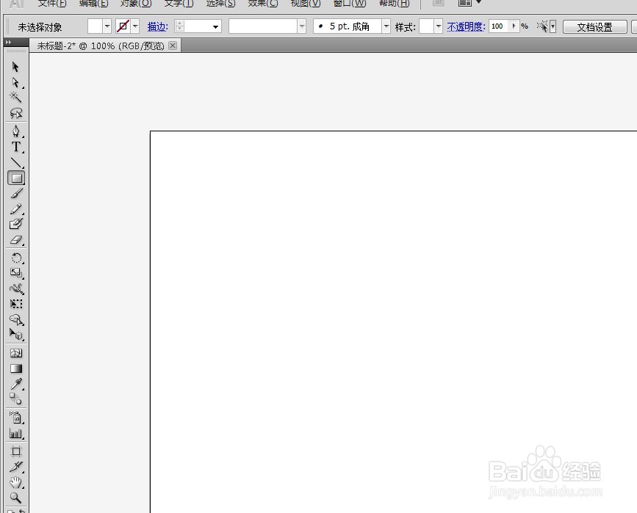The image size is (637, 513).
Task: Select the Free Transform tool
Action: pos(16,304)
